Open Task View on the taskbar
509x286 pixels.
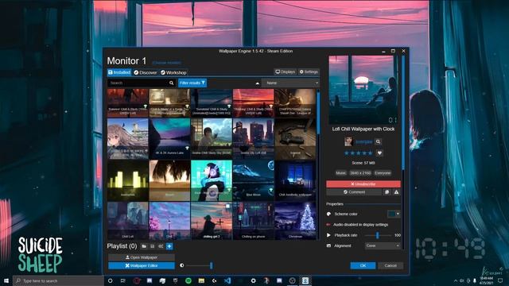123,280
